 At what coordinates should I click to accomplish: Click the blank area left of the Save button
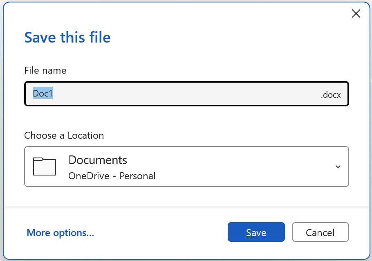point(164,233)
